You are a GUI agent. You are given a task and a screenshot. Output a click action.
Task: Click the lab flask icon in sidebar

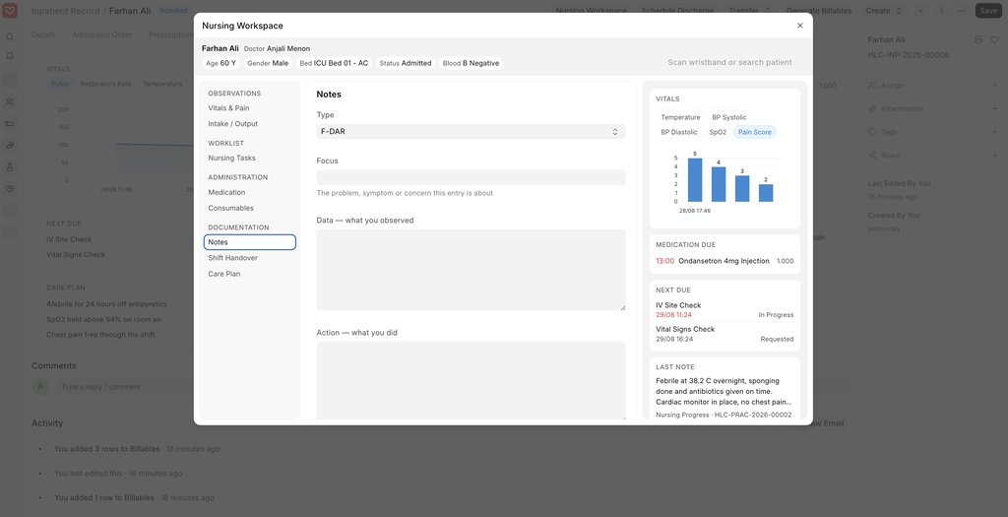(10, 167)
